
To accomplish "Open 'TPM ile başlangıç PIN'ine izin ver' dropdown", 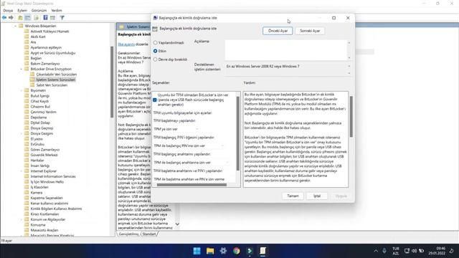I will coord(189,145).
